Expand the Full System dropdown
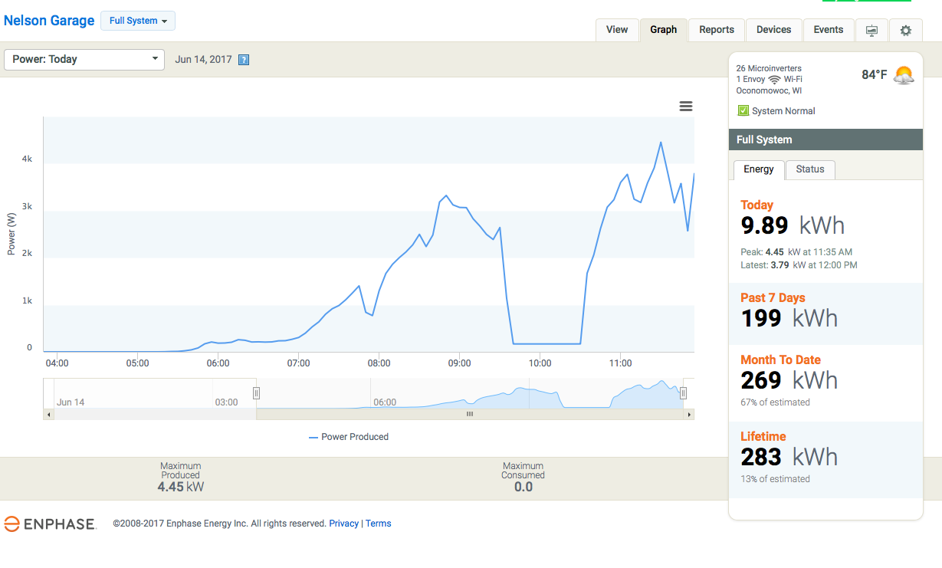 coord(138,21)
